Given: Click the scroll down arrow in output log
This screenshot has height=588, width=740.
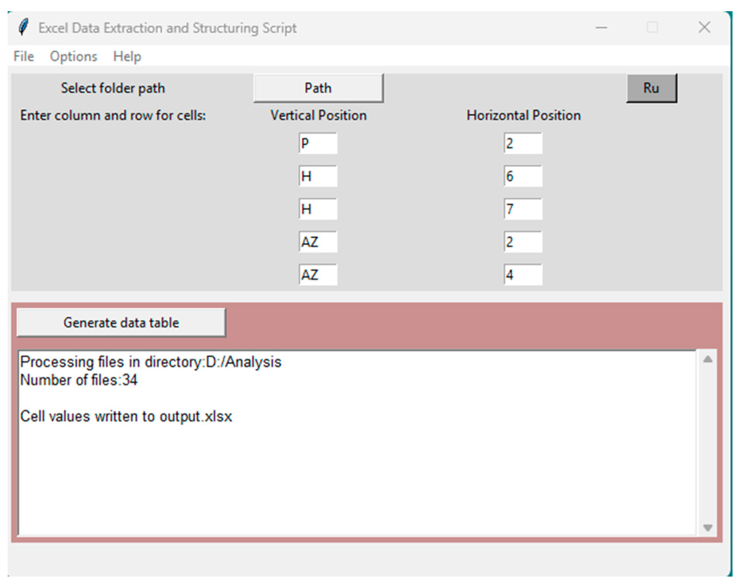Looking at the screenshot, I should coord(708,528).
